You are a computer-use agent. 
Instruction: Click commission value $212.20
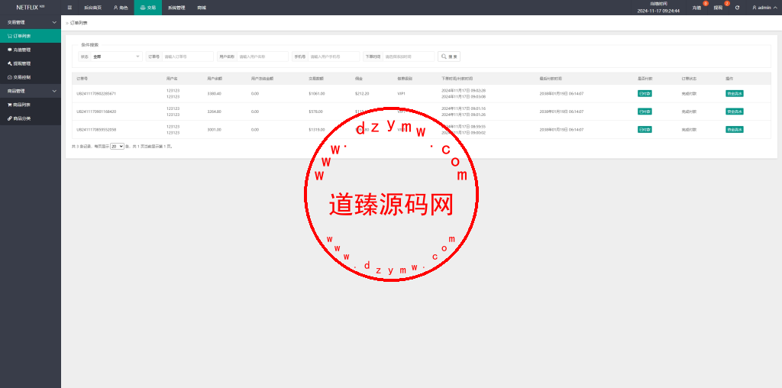[x=362, y=93]
